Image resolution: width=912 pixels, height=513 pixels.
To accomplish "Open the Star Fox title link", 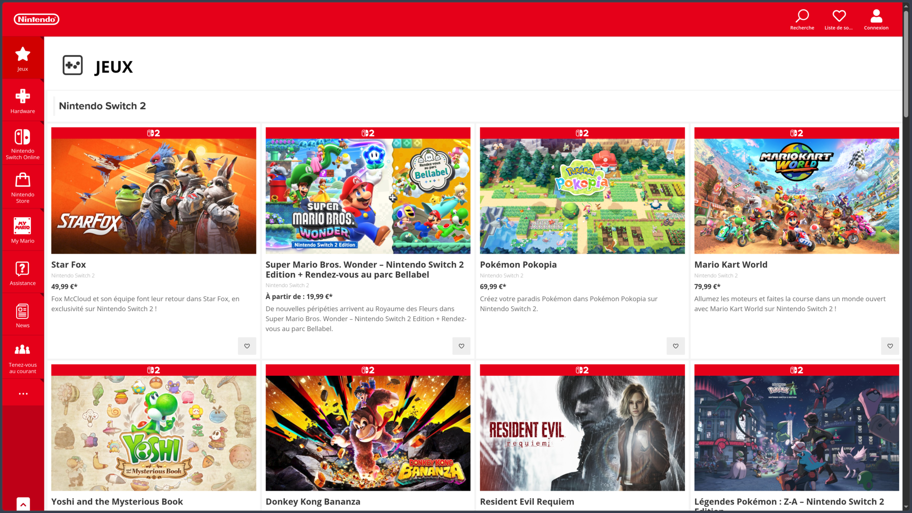I will [x=68, y=265].
